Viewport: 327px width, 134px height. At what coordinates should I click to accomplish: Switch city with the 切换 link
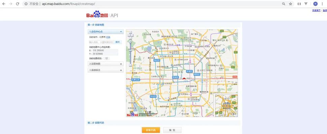click(108, 37)
